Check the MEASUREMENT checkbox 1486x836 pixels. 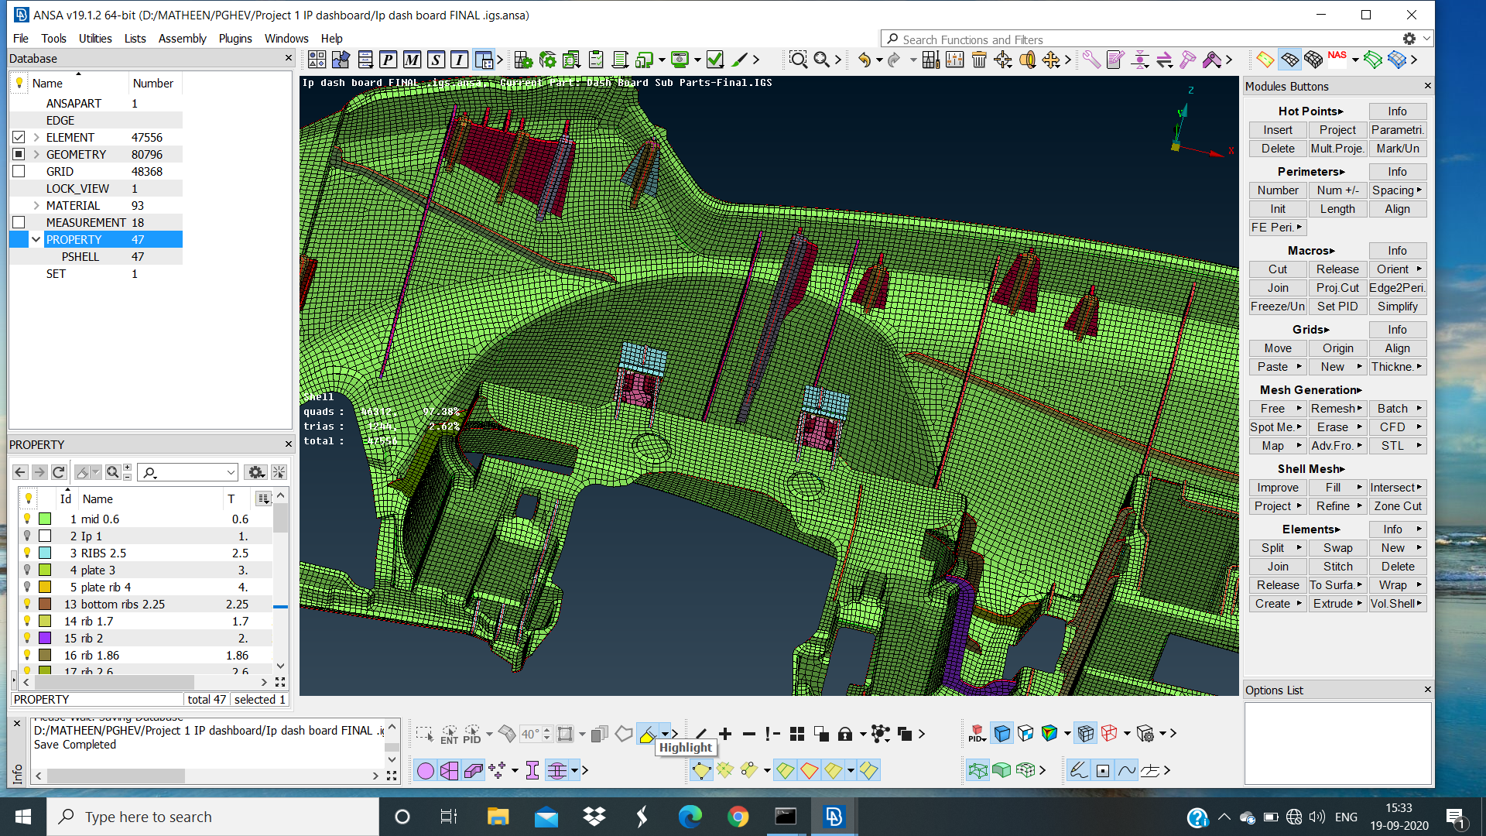pyautogui.click(x=18, y=222)
